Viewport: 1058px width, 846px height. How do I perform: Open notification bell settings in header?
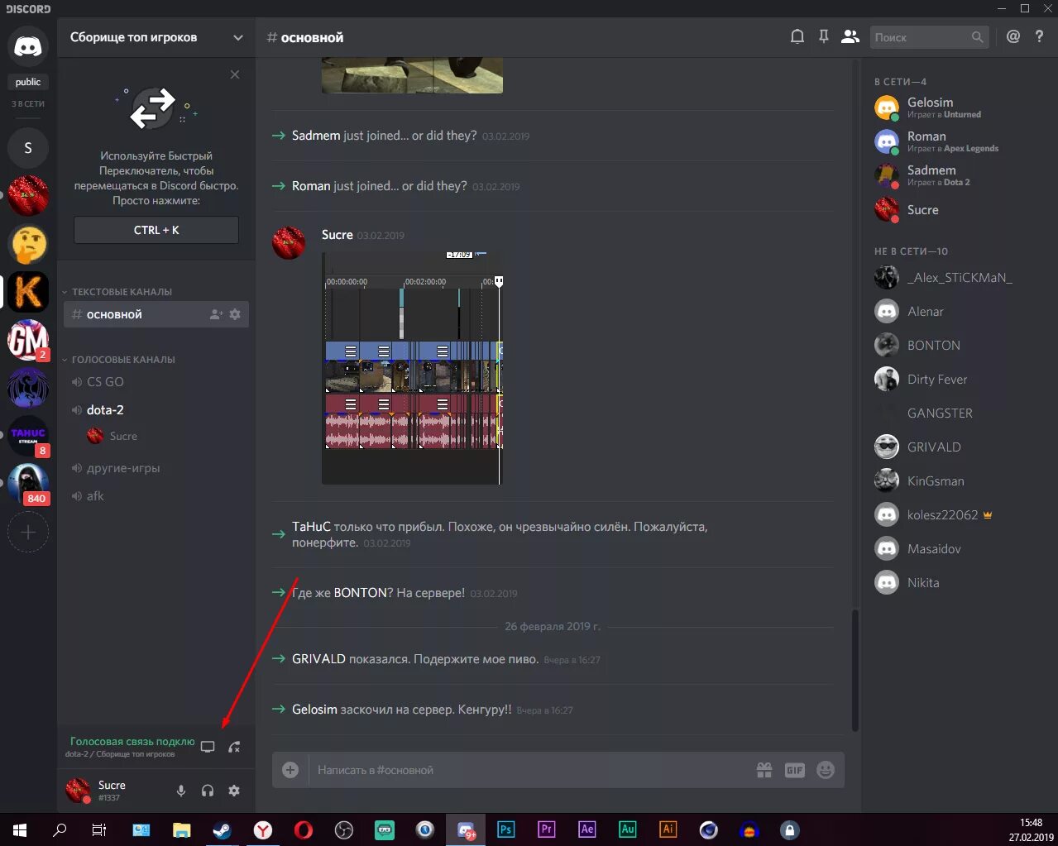pyautogui.click(x=797, y=37)
